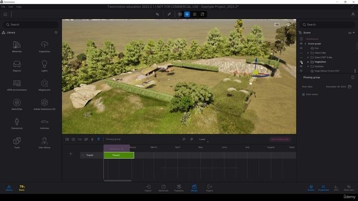358x201 pixels.
Task: Select the material picker eyedropper tool
Action: click(x=169, y=14)
